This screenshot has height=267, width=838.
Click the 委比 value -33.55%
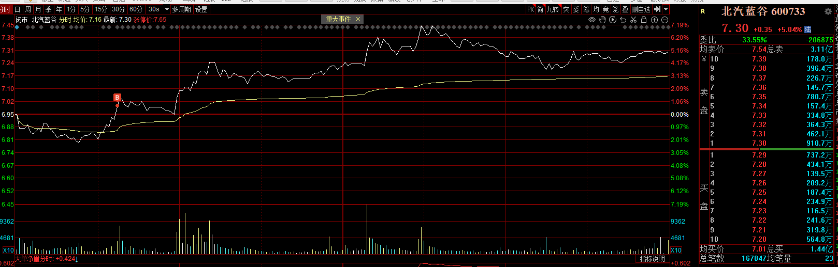[x=754, y=40]
